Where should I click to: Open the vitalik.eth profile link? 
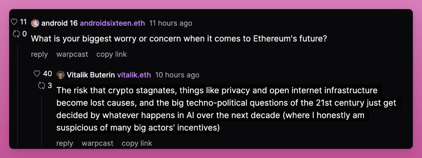(134, 75)
